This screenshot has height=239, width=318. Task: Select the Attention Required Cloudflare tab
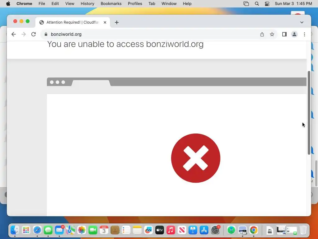(73, 22)
